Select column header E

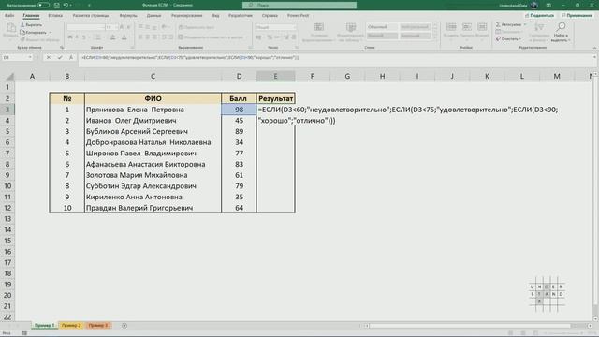pos(275,77)
